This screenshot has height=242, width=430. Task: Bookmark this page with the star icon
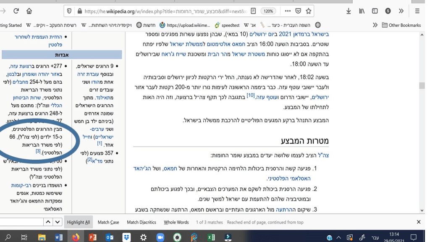pos(309,11)
